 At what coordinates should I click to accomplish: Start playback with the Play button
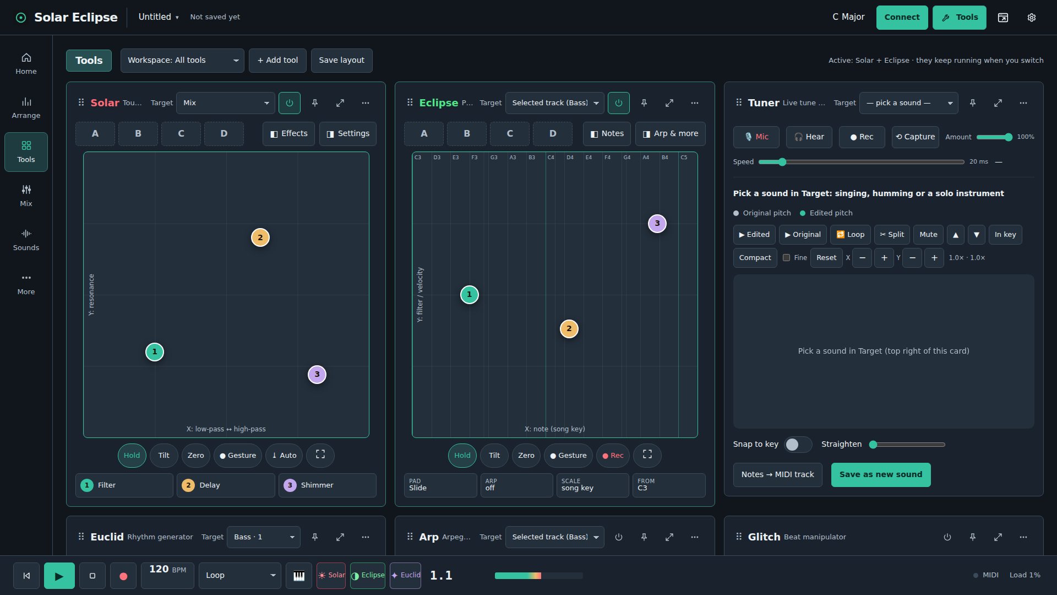tap(59, 576)
